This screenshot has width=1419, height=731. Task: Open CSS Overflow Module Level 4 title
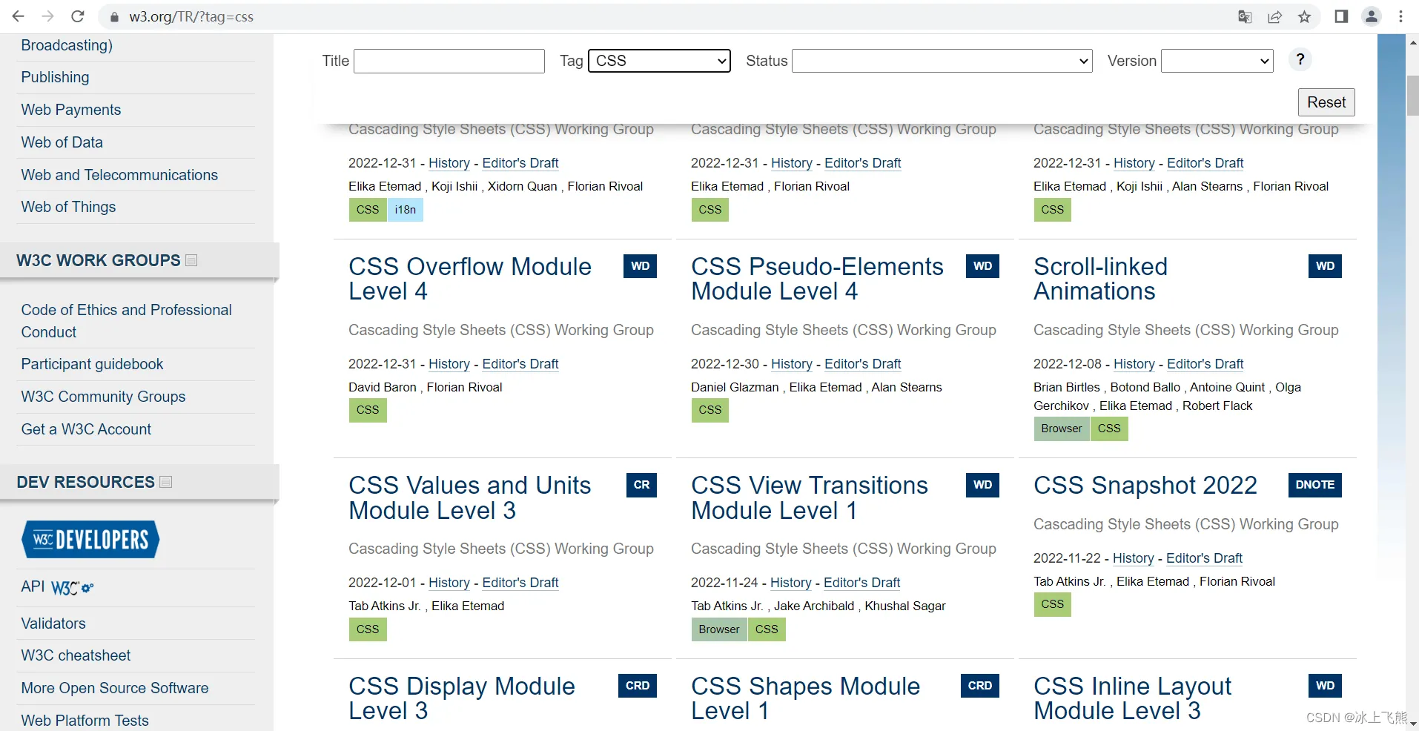tap(470, 279)
